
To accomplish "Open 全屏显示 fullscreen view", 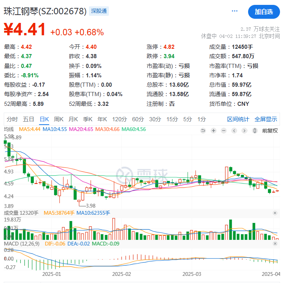I will coord(266,119).
